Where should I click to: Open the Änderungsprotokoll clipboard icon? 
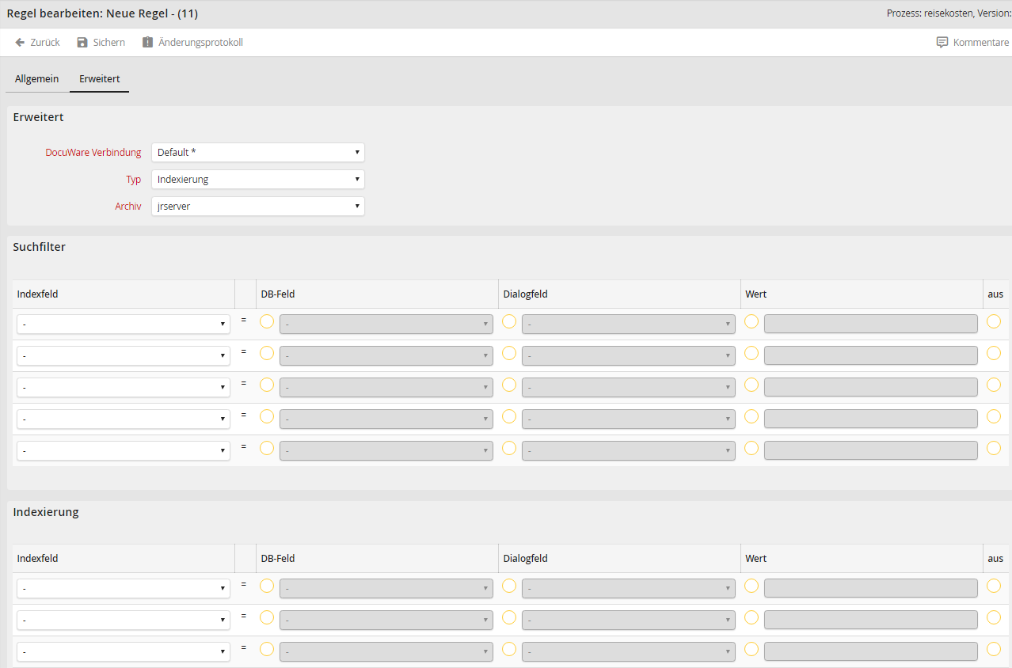click(x=147, y=43)
